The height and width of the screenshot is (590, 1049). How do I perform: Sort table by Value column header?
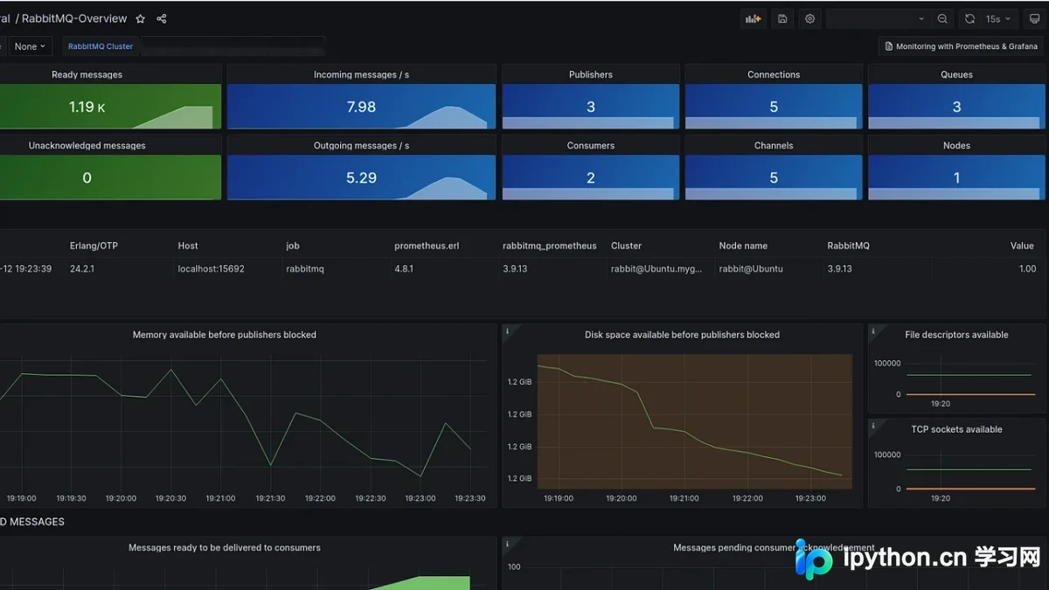(1022, 246)
